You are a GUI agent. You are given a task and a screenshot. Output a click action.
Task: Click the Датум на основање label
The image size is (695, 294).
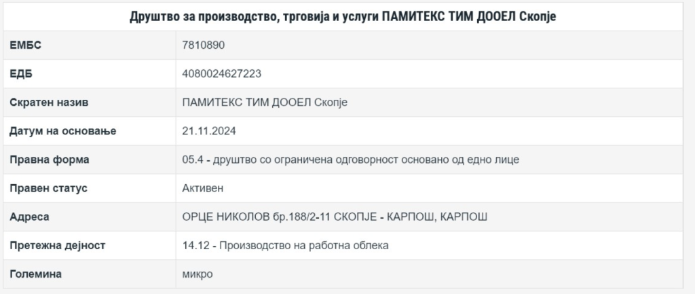click(x=63, y=131)
